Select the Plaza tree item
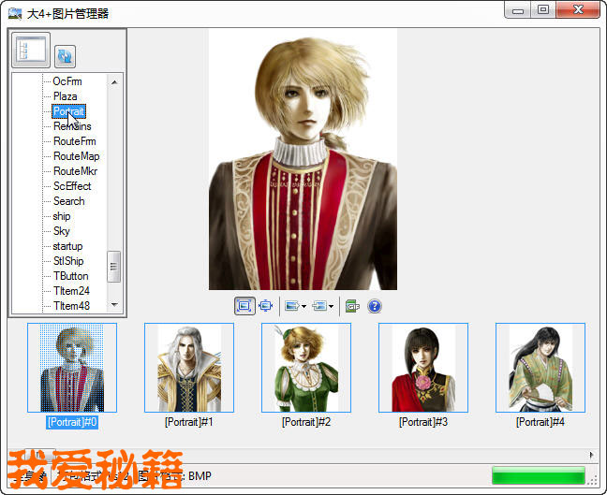 pyautogui.click(x=65, y=96)
